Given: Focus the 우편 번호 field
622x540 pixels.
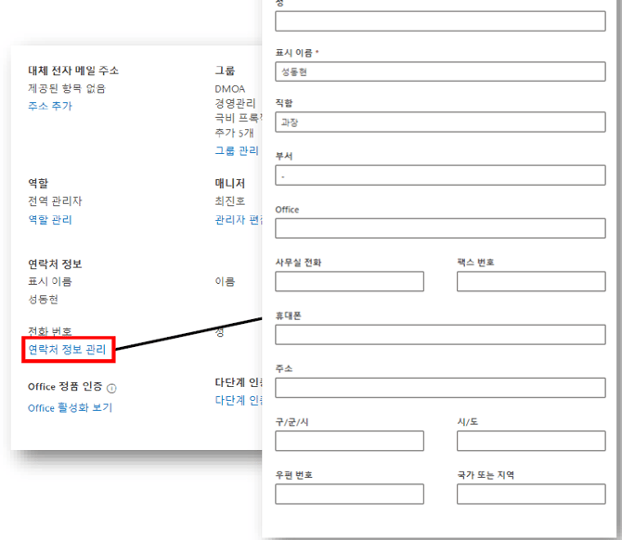Looking at the screenshot, I should coord(349,494).
